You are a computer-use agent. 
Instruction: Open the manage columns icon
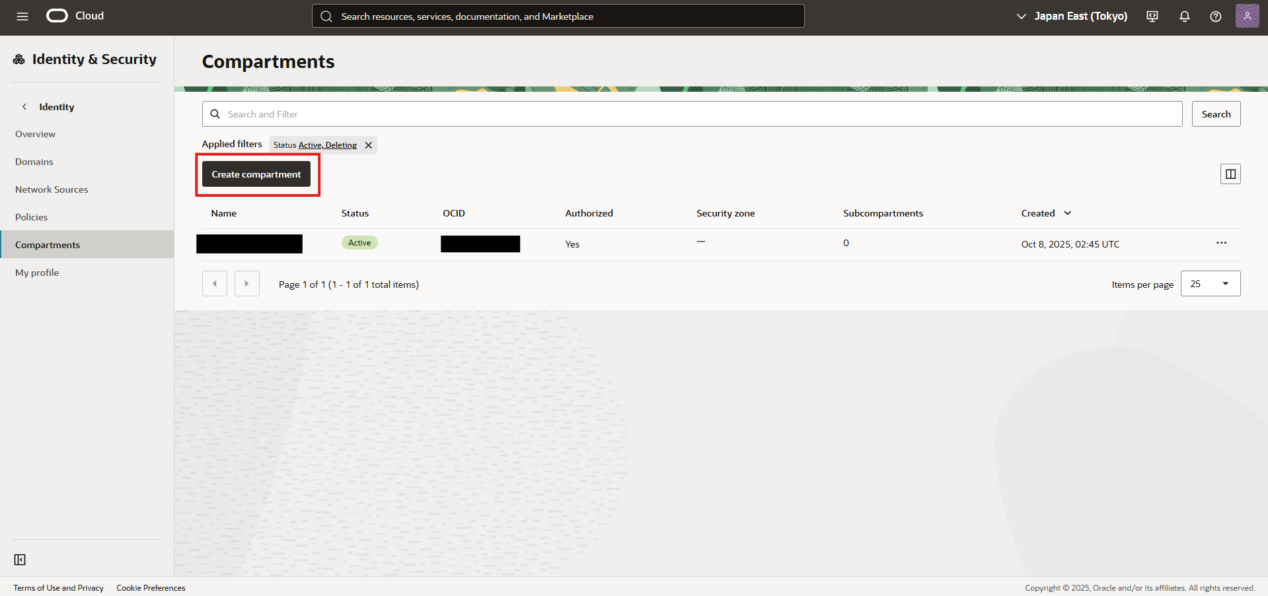click(1230, 174)
